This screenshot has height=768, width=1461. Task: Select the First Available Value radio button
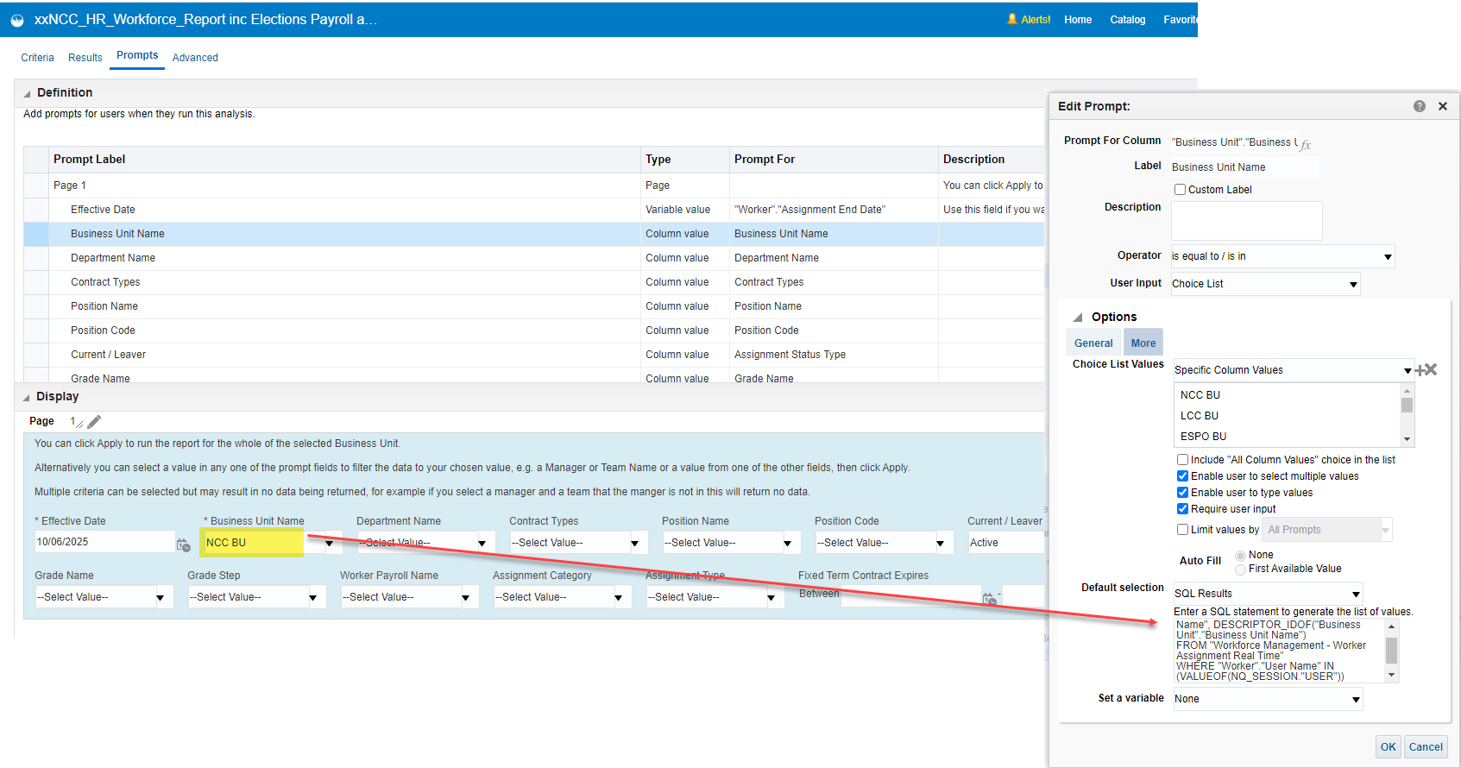click(1240, 569)
